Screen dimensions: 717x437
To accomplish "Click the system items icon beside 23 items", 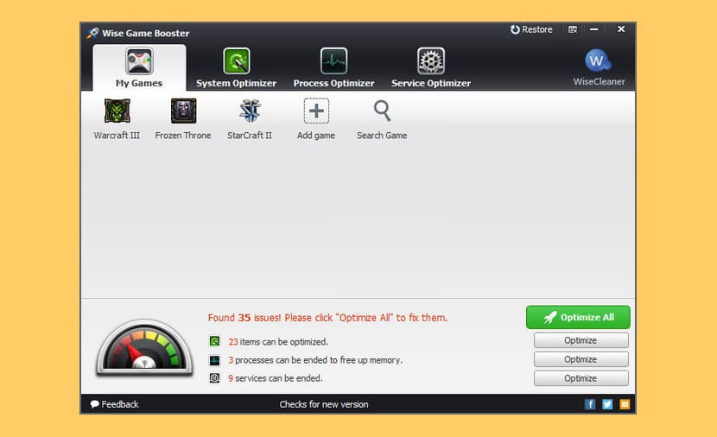I will pos(214,341).
